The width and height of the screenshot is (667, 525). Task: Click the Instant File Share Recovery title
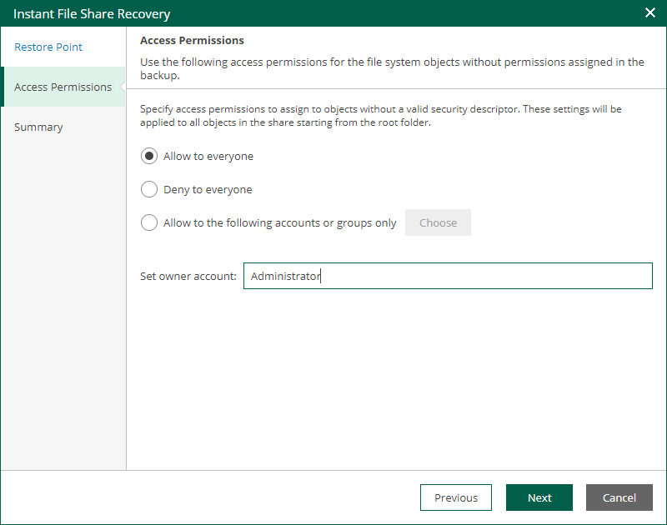click(92, 14)
